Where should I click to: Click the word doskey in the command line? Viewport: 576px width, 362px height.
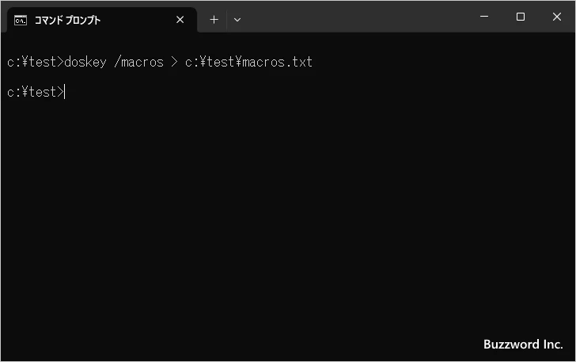pyautogui.click(x=85, y=62)
